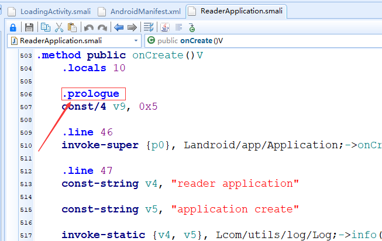The height and width of the screenshot is (241, 382).
Task: Click the Java coffee cup icon
Action: click(165, 27)
